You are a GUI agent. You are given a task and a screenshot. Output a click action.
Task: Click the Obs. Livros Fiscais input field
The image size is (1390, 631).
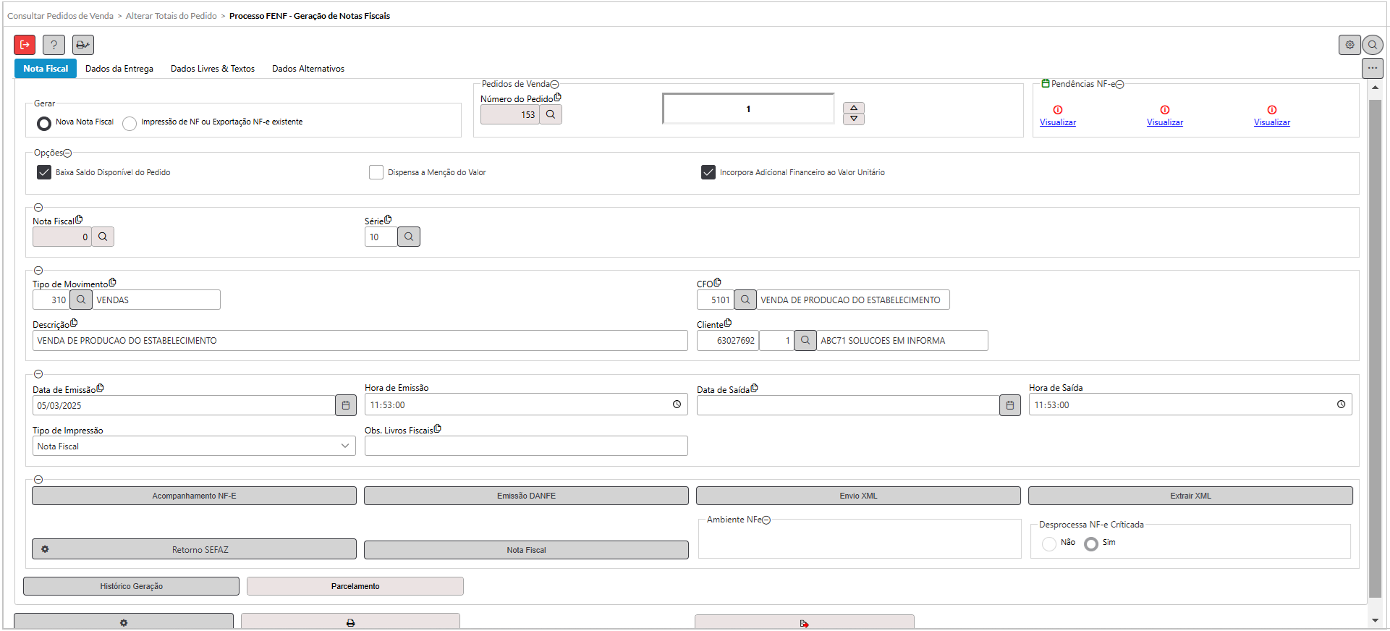[526, 446]
